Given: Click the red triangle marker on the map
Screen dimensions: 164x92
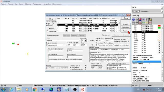Looking at the screenshot, I should 18,44.
